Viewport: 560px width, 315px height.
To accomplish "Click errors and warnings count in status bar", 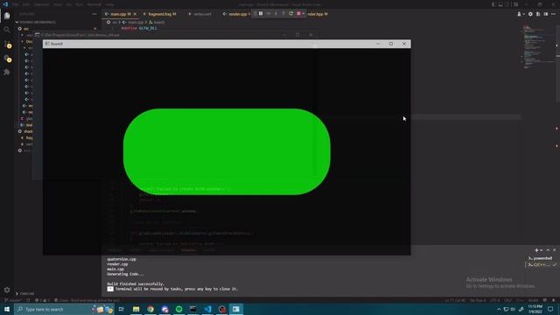I will click(42, 300).
